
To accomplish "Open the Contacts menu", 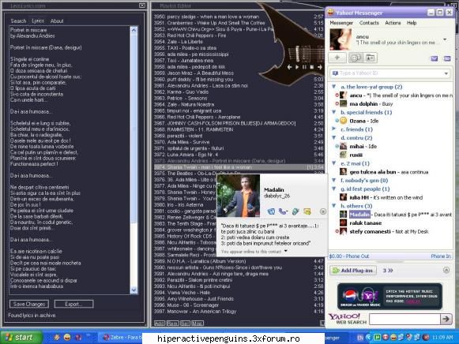I will (369, 23).
